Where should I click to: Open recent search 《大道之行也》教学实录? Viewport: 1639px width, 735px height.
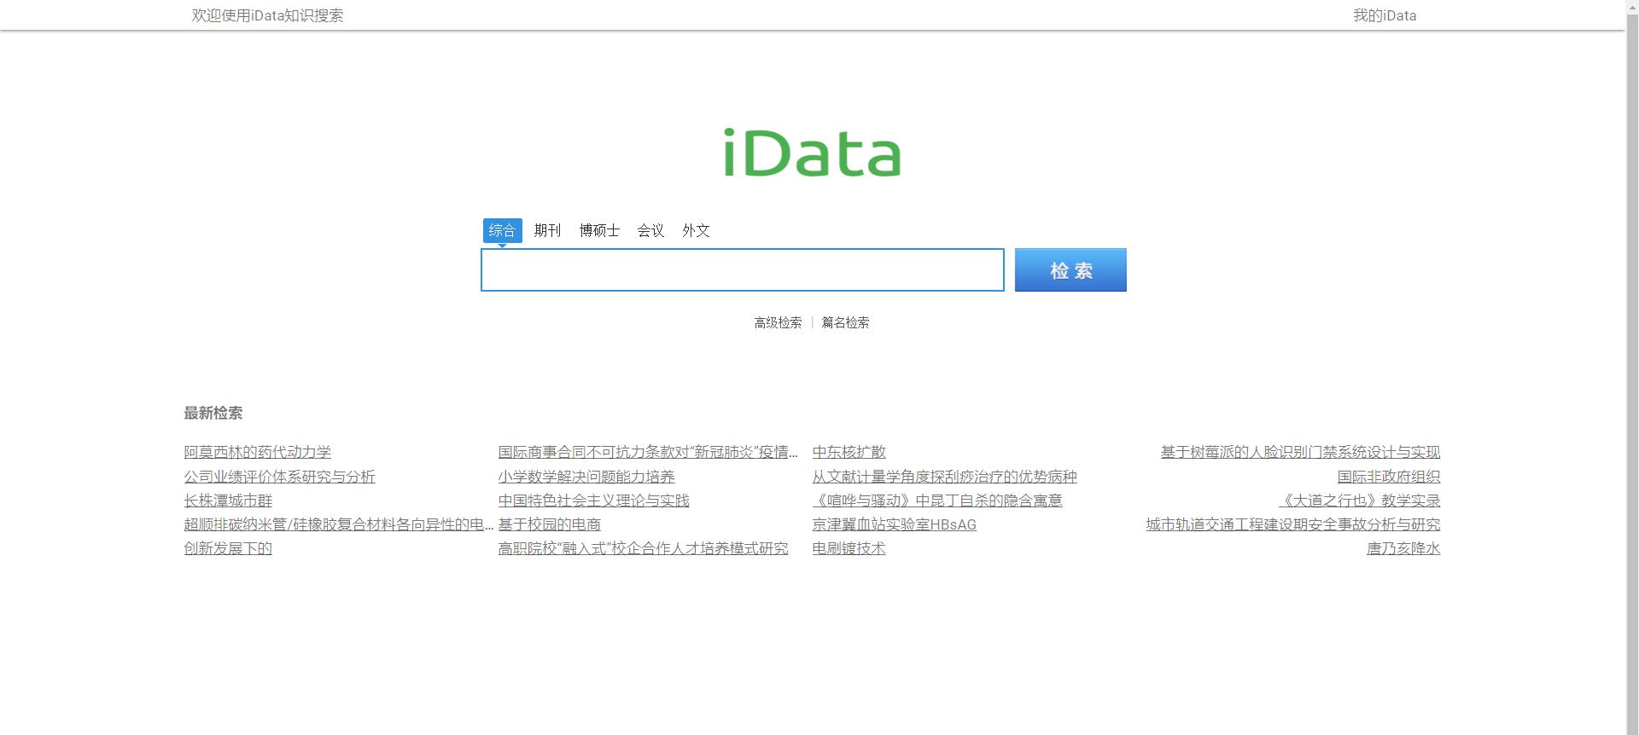[1359, 501]
